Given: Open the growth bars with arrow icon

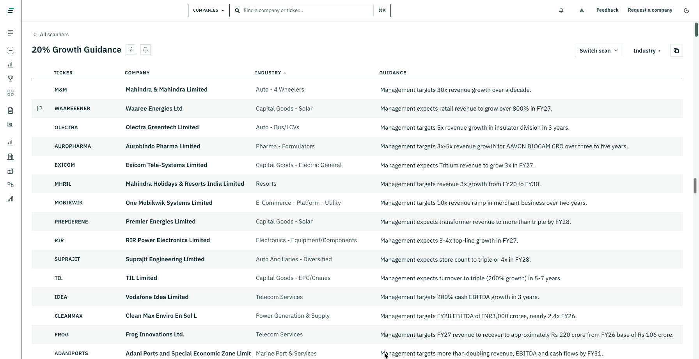Looking at the screenshot, I should [11, 199].
